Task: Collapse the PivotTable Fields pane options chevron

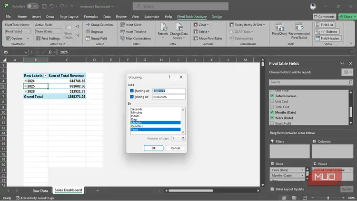Action: click(x=342, y=63)
